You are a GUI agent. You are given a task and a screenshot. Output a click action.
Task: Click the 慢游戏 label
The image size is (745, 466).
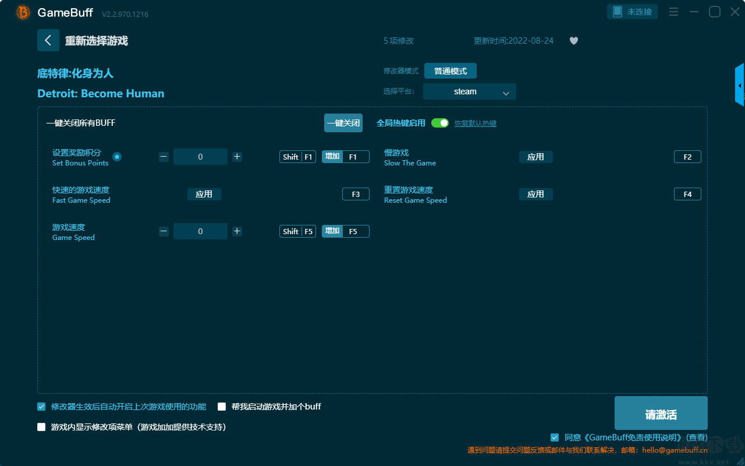click(396, 153)
